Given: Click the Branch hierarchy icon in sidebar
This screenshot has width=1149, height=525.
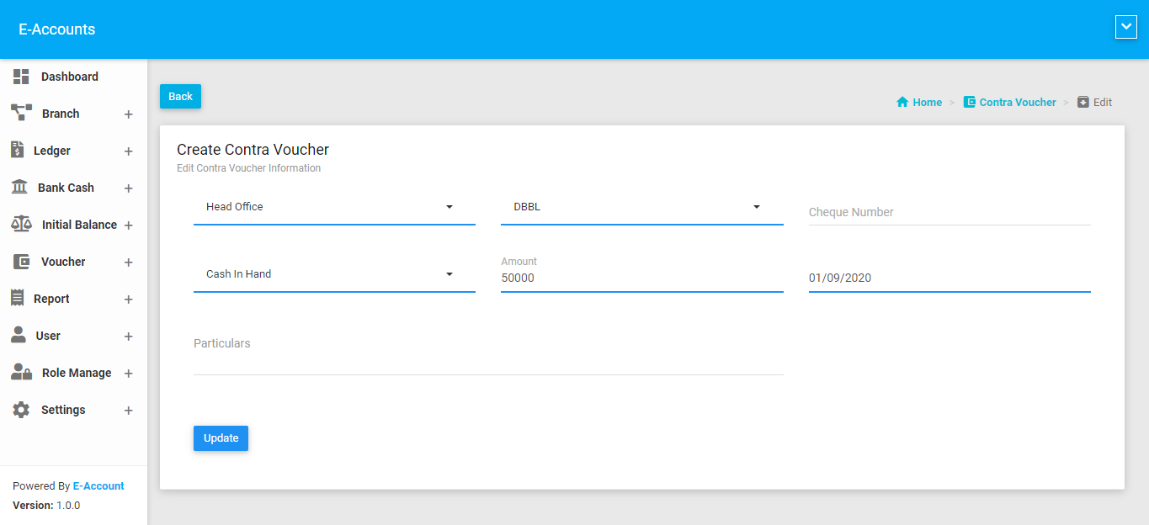Looking at the screenshot, I should point(21,113).
